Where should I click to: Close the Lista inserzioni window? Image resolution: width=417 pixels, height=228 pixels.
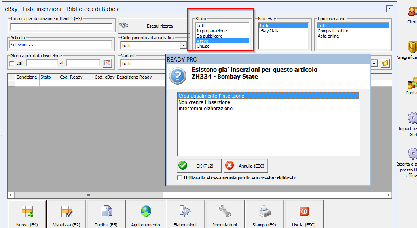(x=389, y=9)
